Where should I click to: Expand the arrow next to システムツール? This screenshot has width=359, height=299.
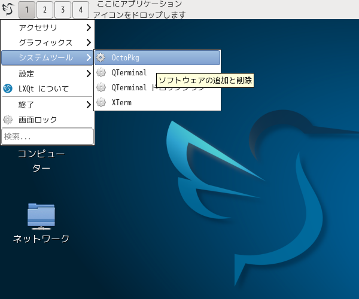[89, 57]
